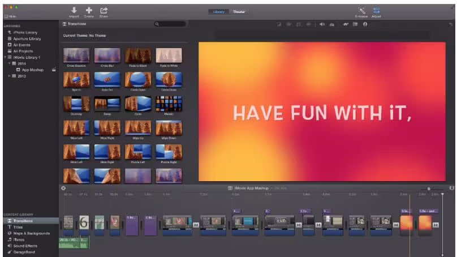This screenshot has width=457, height=257.
Task: Open the volume adjustment speaker icon
Action: pos(322,24)
